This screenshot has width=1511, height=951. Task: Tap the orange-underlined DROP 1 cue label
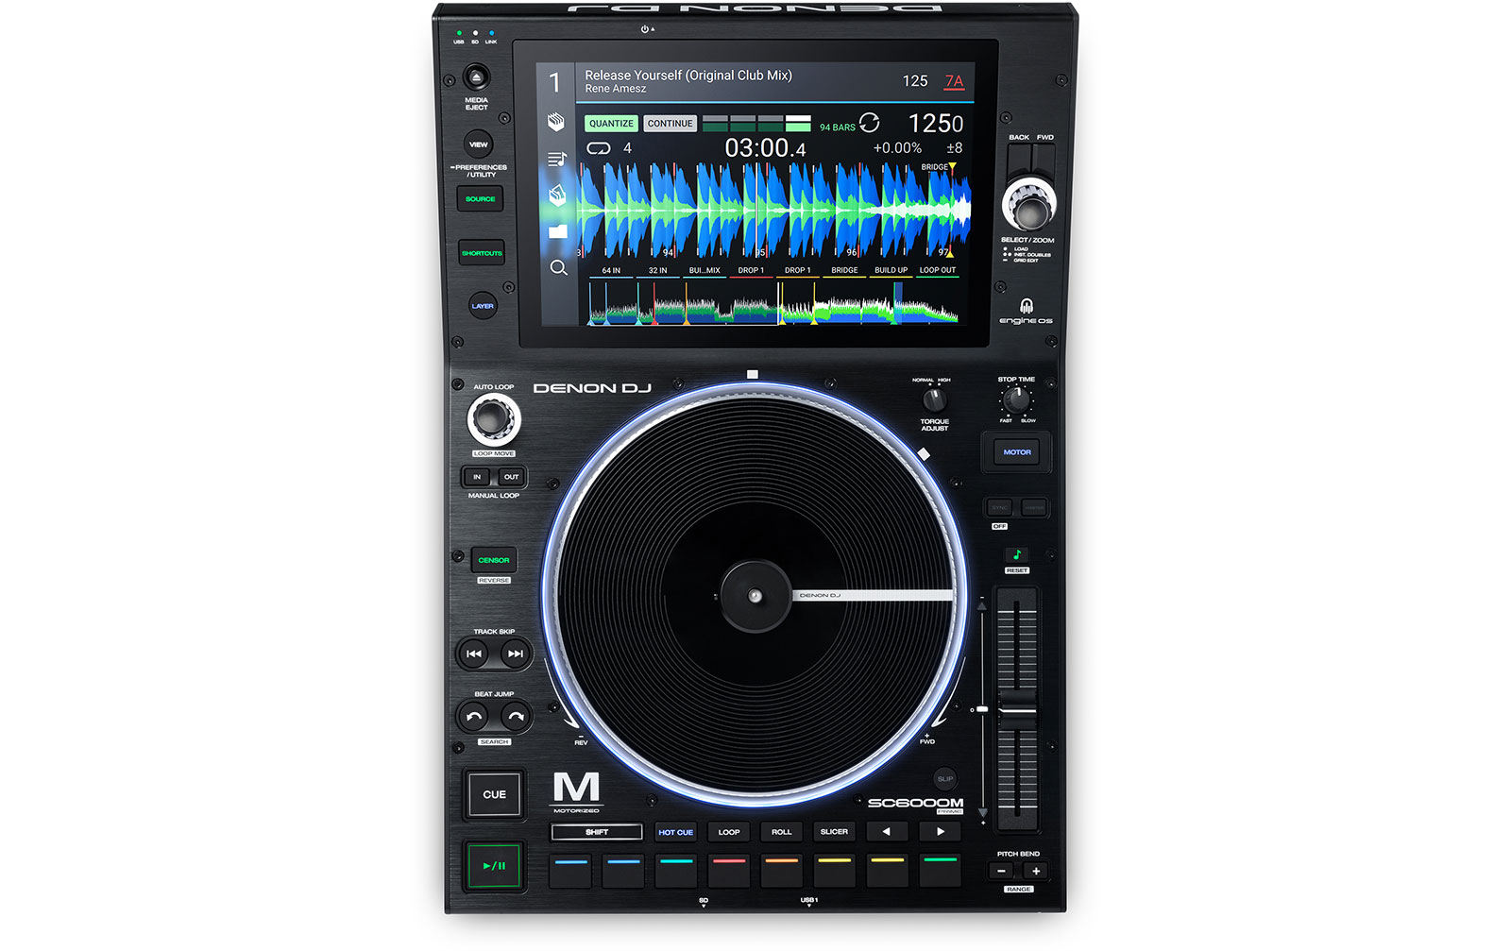[x=798, y=271]
